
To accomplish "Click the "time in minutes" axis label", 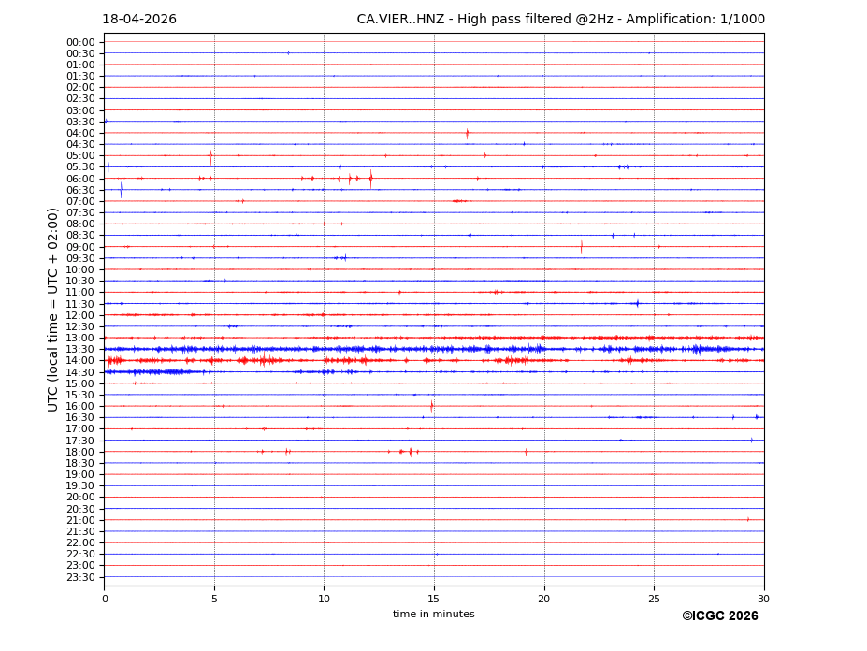I will click(433, 615).
